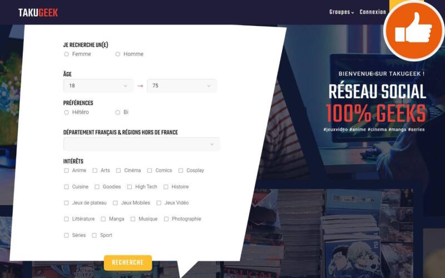Image resolution: width=445 pixels, height=278 pixels.
Task: Click the #series hashtag text
Action: coord(417,130)
